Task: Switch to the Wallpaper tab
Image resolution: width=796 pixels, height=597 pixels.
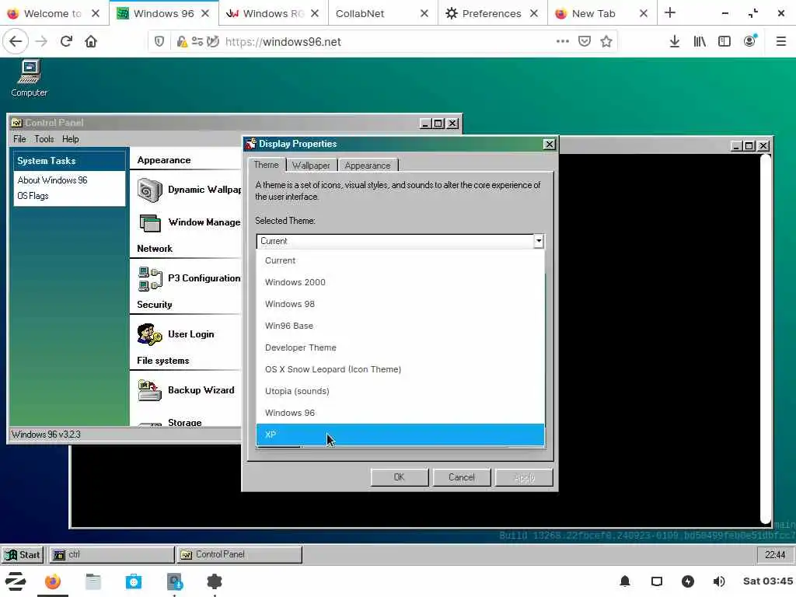Action: tap(311, 166)
